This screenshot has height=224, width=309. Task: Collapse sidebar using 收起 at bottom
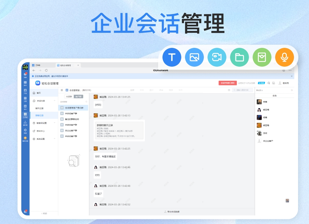pos(44,213)
